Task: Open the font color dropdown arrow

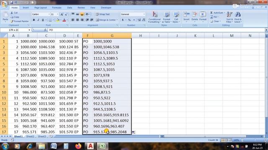Action: coord(67,20)
